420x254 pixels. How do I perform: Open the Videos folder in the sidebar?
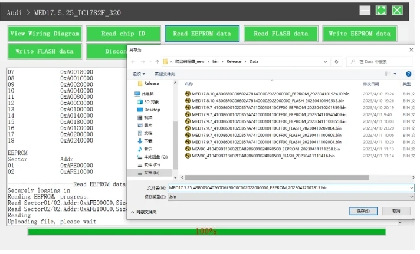145,117
